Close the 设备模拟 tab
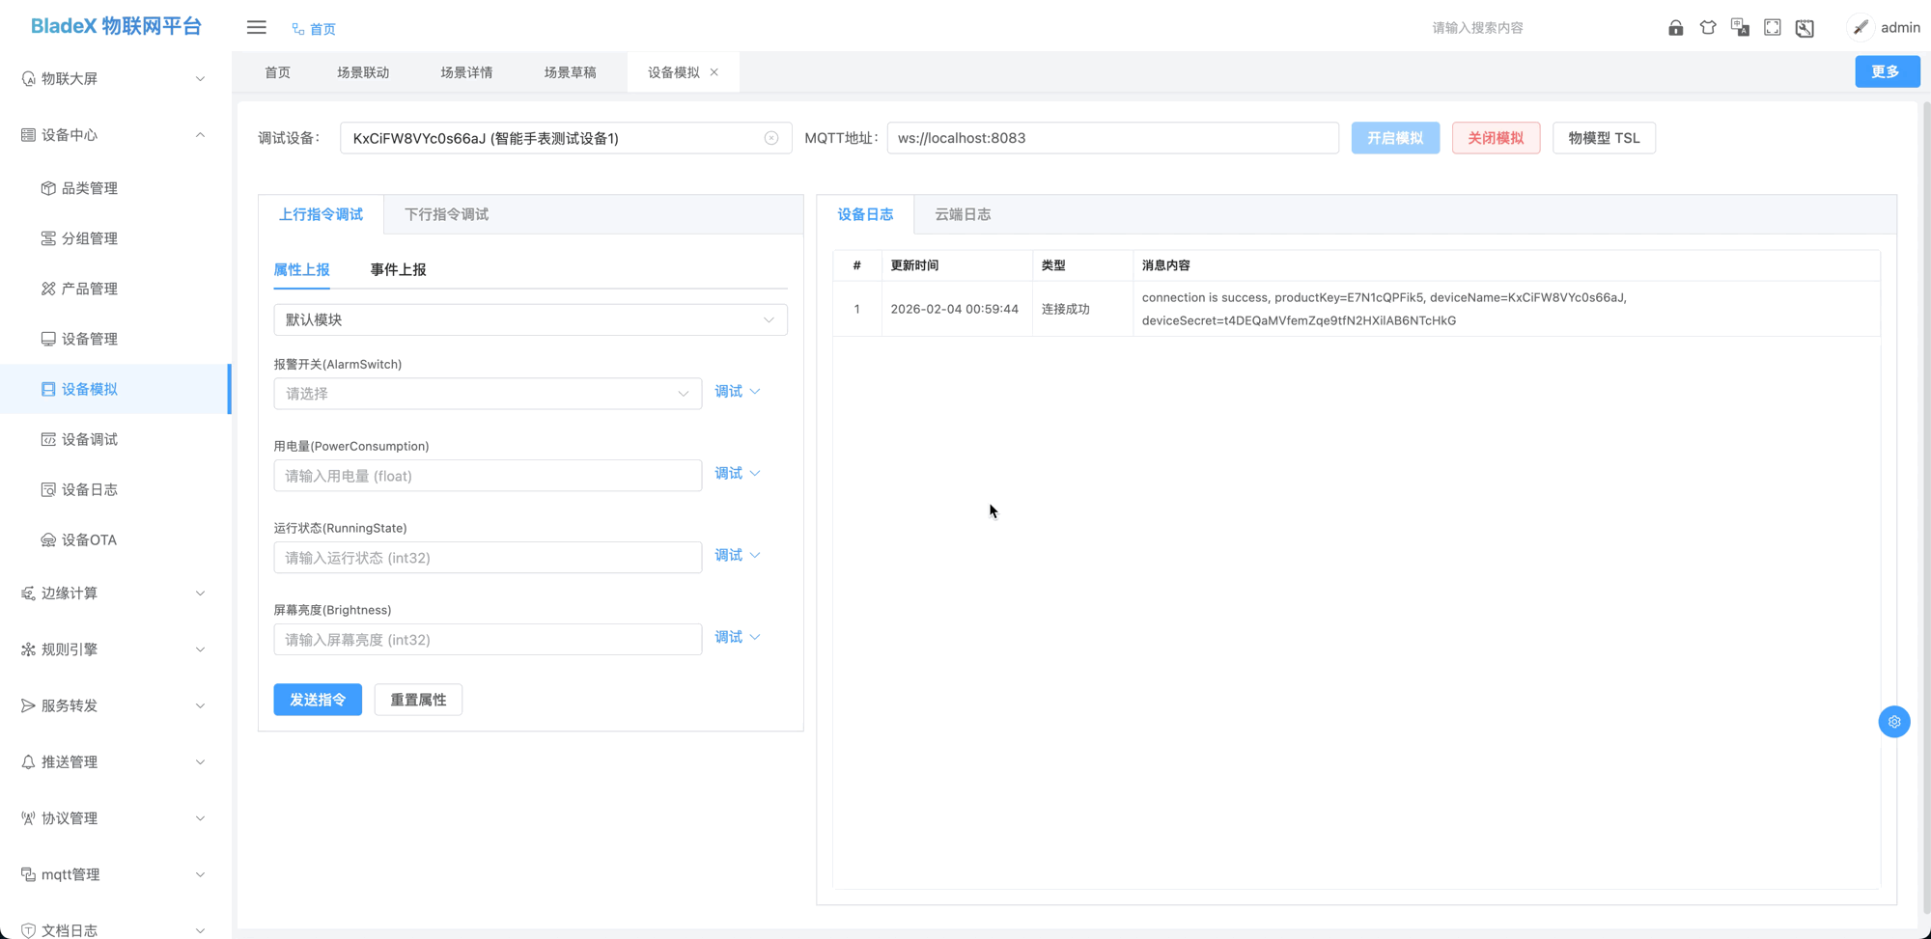This screenshot has height=939, width=1931. click(x=714, y=72)
